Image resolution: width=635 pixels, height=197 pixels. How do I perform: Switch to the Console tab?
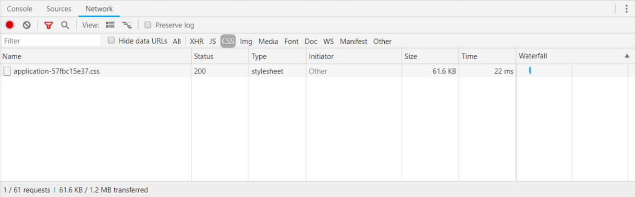[x=20, y=9]
